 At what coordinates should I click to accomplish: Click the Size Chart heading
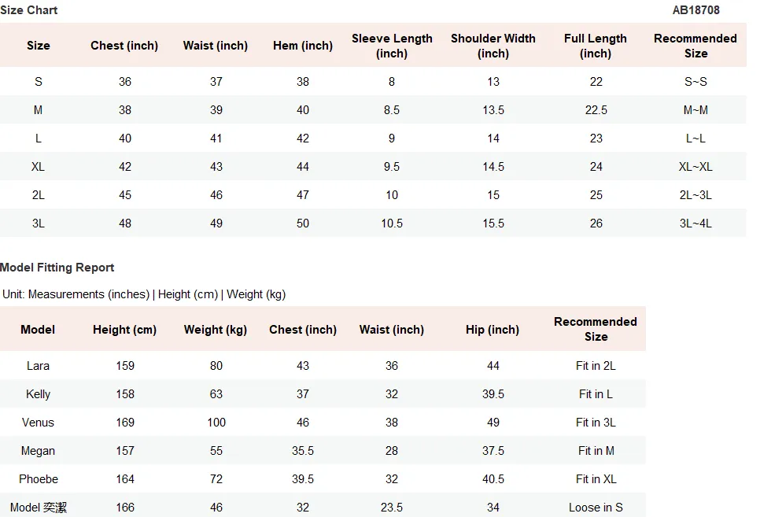click(x=28, y=10)
